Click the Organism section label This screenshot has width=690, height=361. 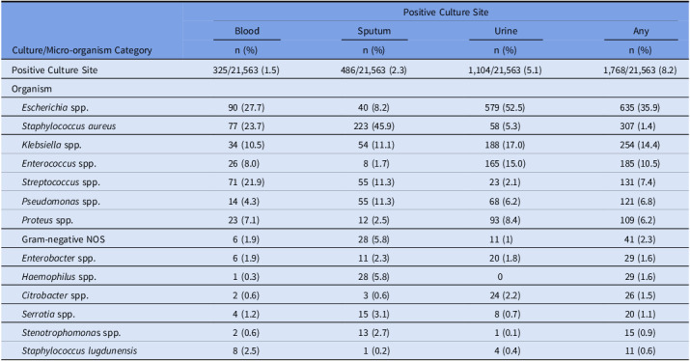32,89
